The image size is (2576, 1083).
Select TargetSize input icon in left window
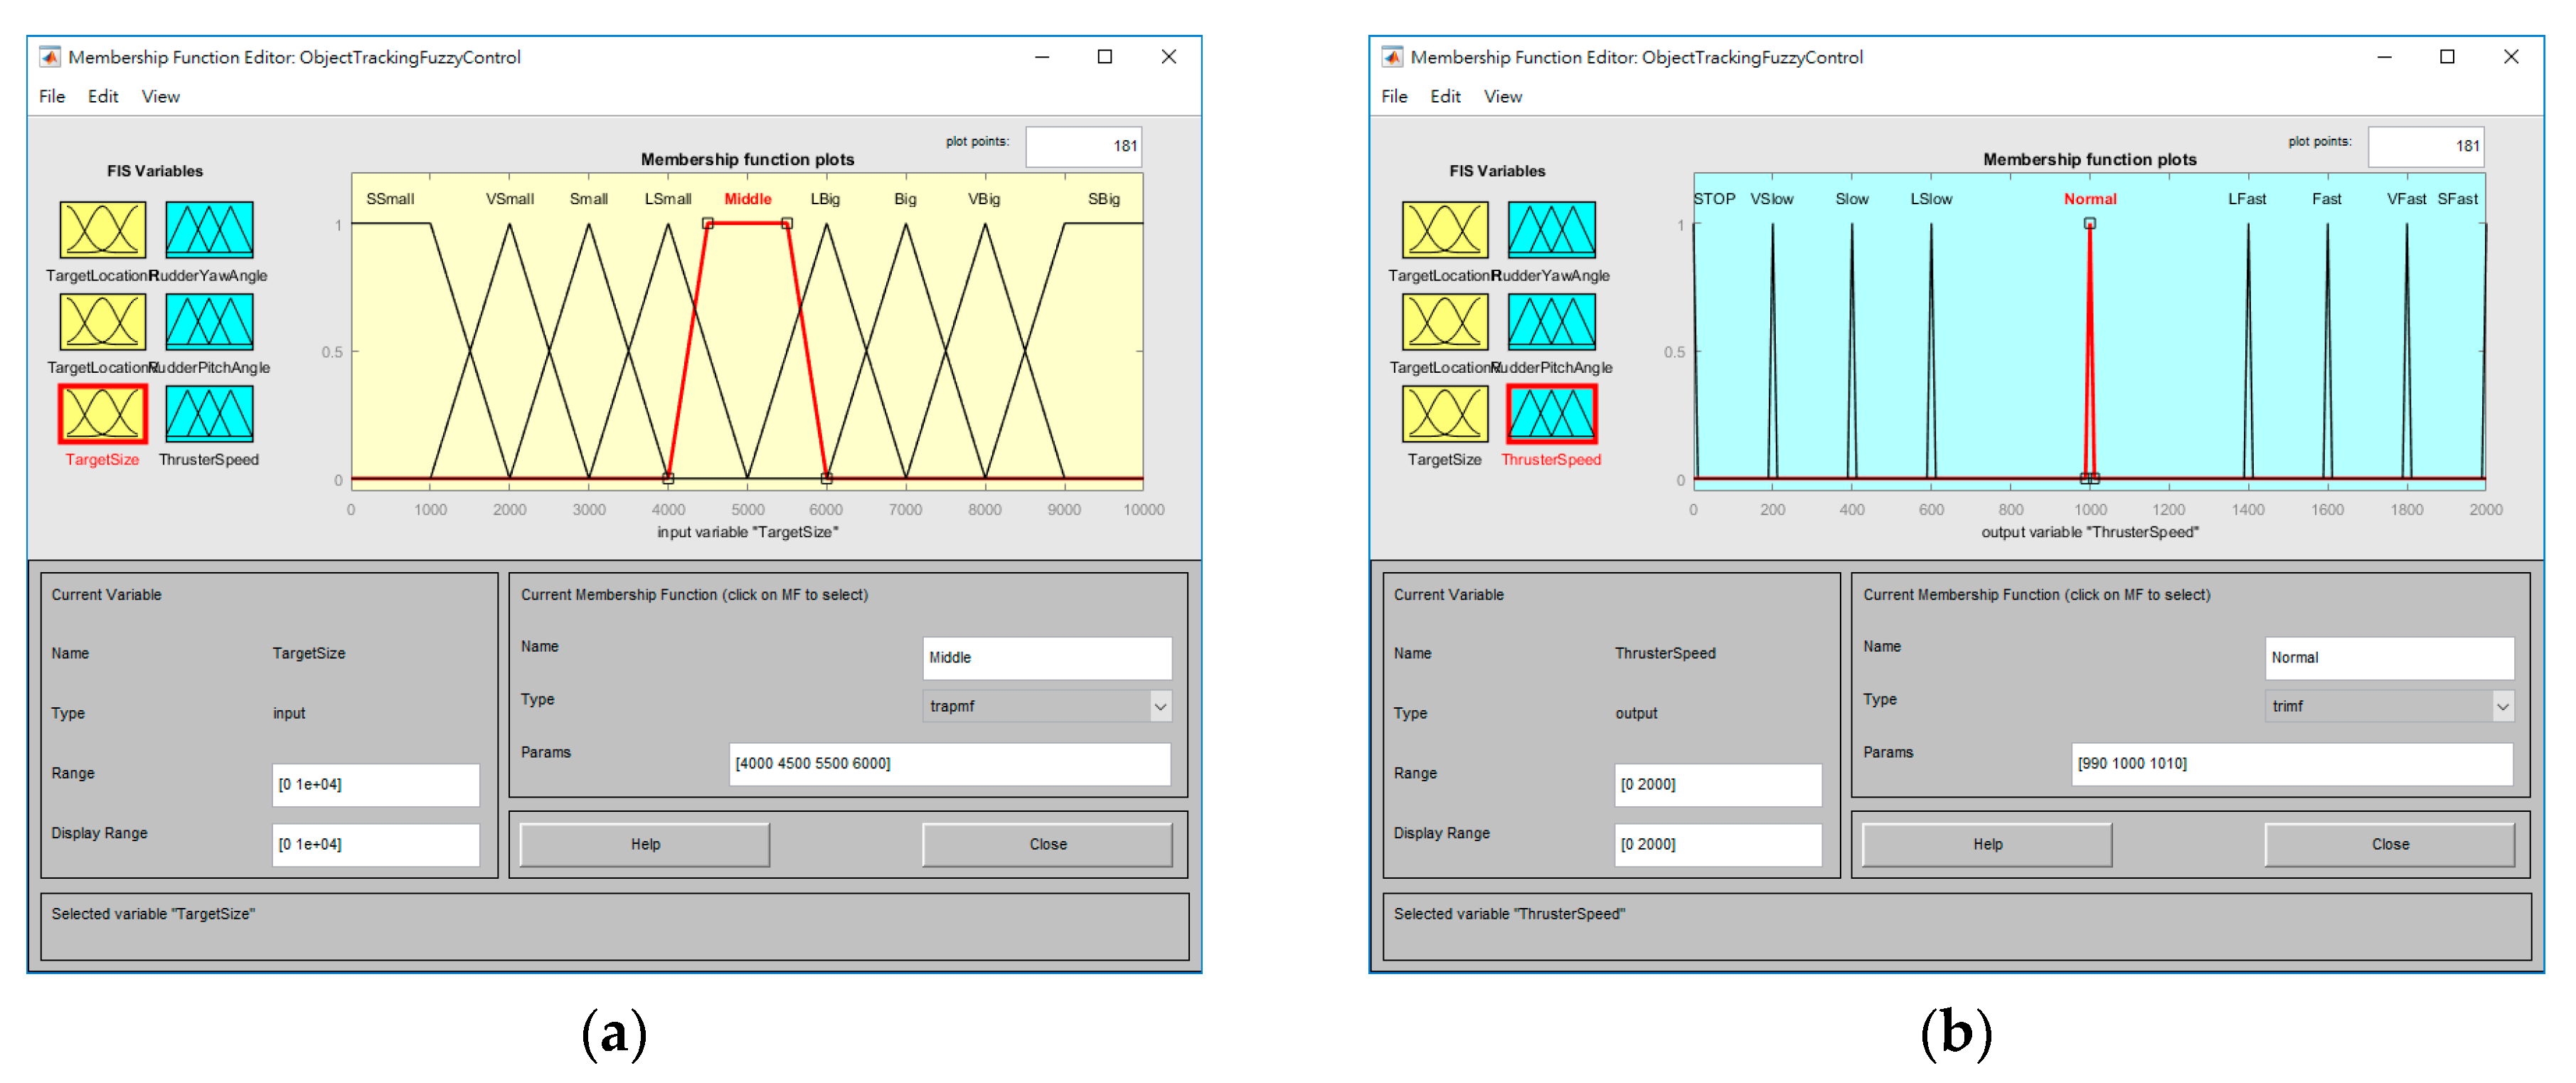[102, 414]
